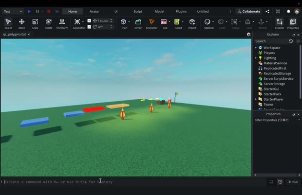Click the Anchor tool
This screenshot has width=302, height=195.
(261, 22)
